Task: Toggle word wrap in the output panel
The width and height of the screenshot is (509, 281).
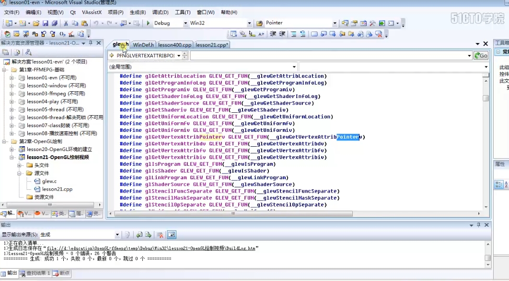Action: tap(171, 235)
